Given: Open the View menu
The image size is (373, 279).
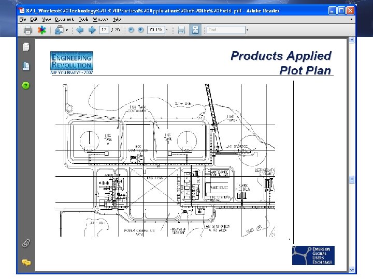Looking at the screenshot, I should pyautogui.click(x=47, y=19).
